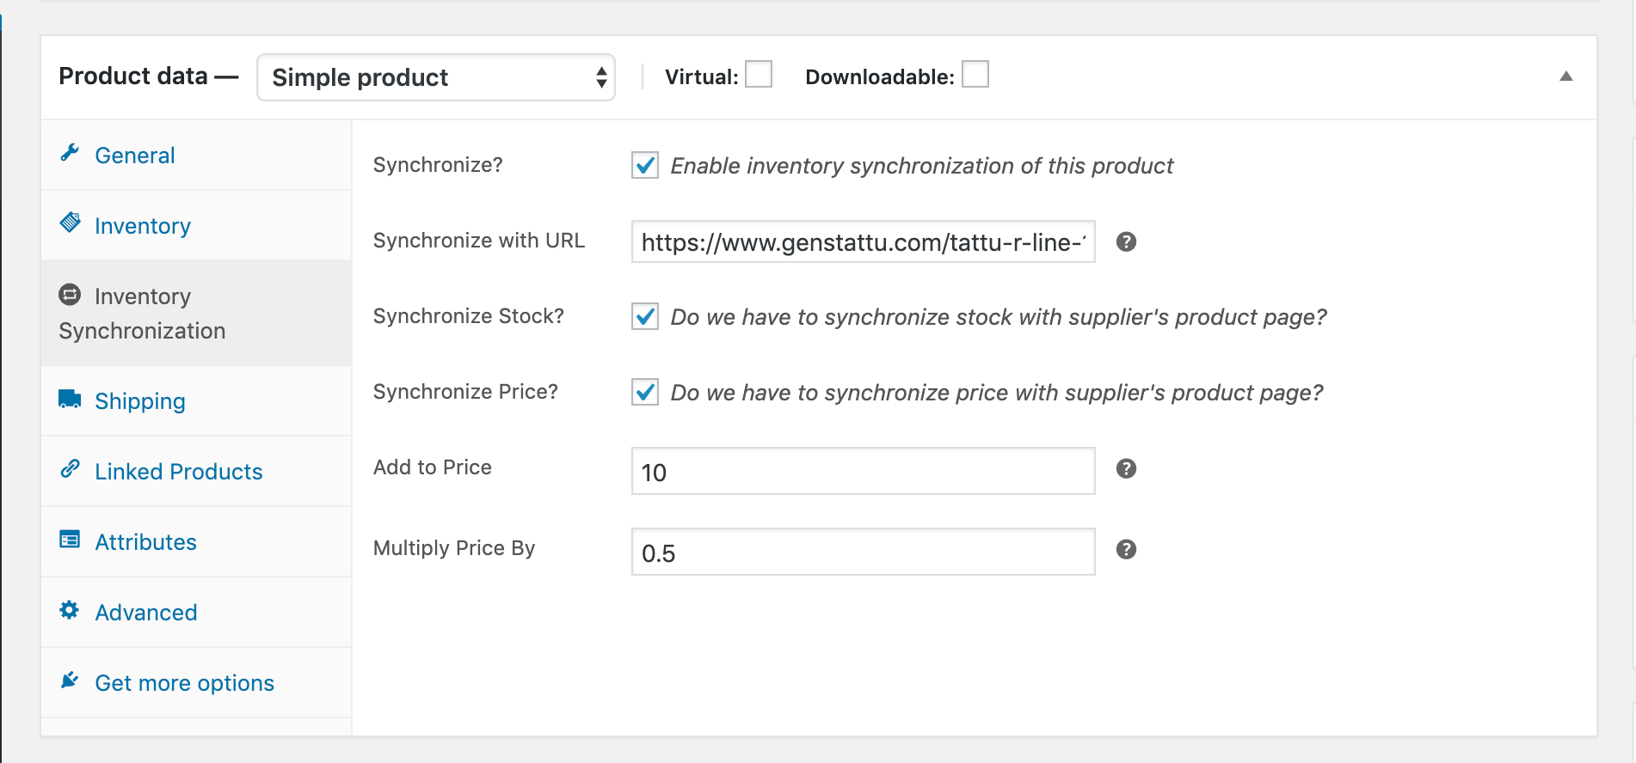This screenshot has width=1636, height=763.
Task: Check the Virtual checkbox
Action: coord(758,75)
